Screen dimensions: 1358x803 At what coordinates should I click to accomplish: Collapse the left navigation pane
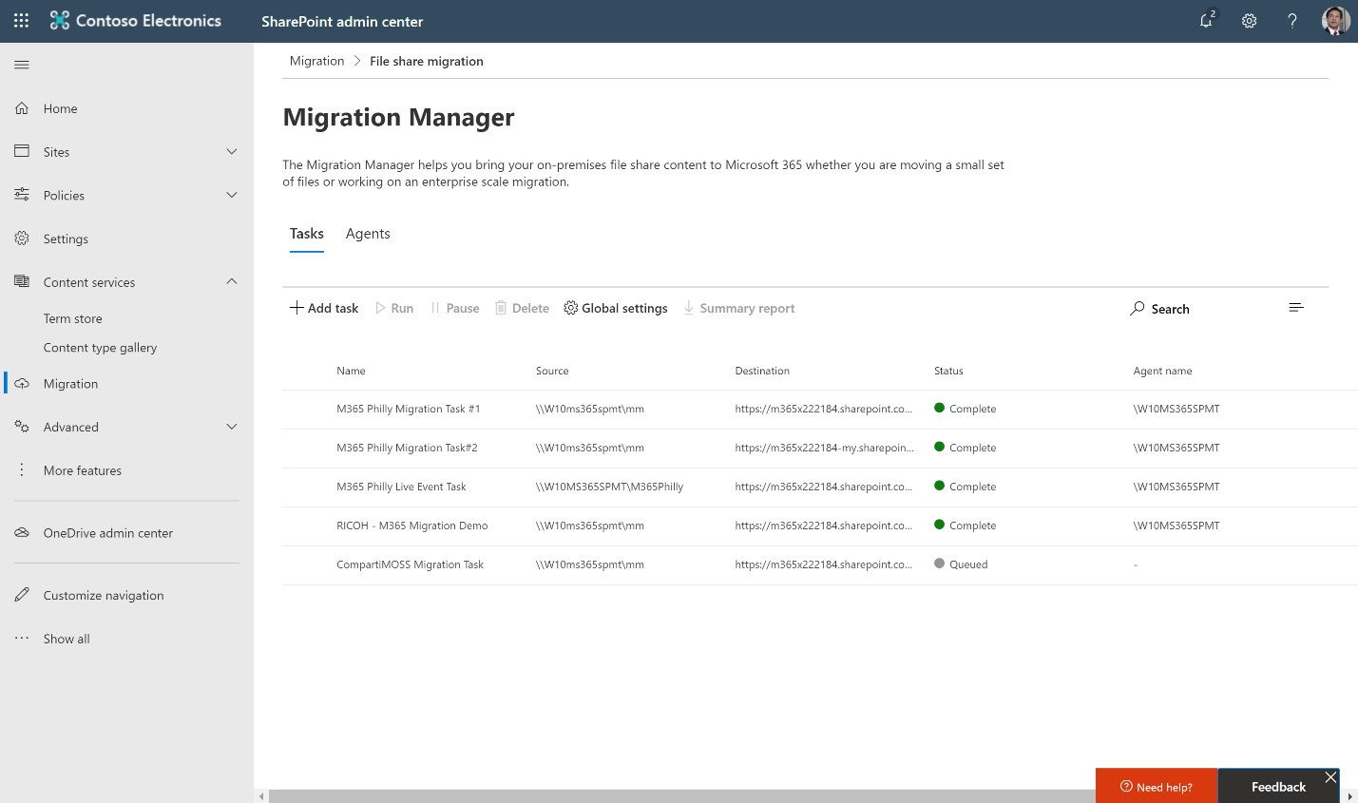pos(19,65)
